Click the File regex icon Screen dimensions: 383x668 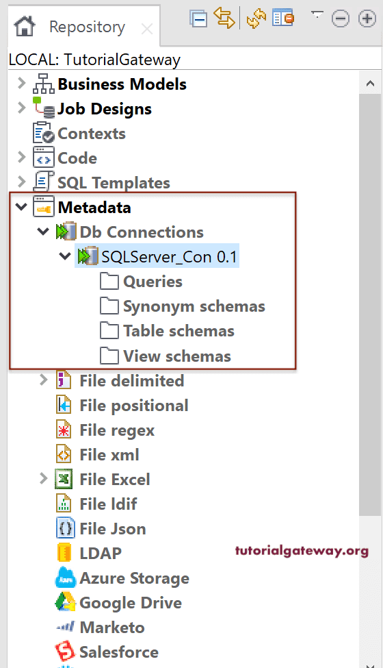[x=64, y=430]
